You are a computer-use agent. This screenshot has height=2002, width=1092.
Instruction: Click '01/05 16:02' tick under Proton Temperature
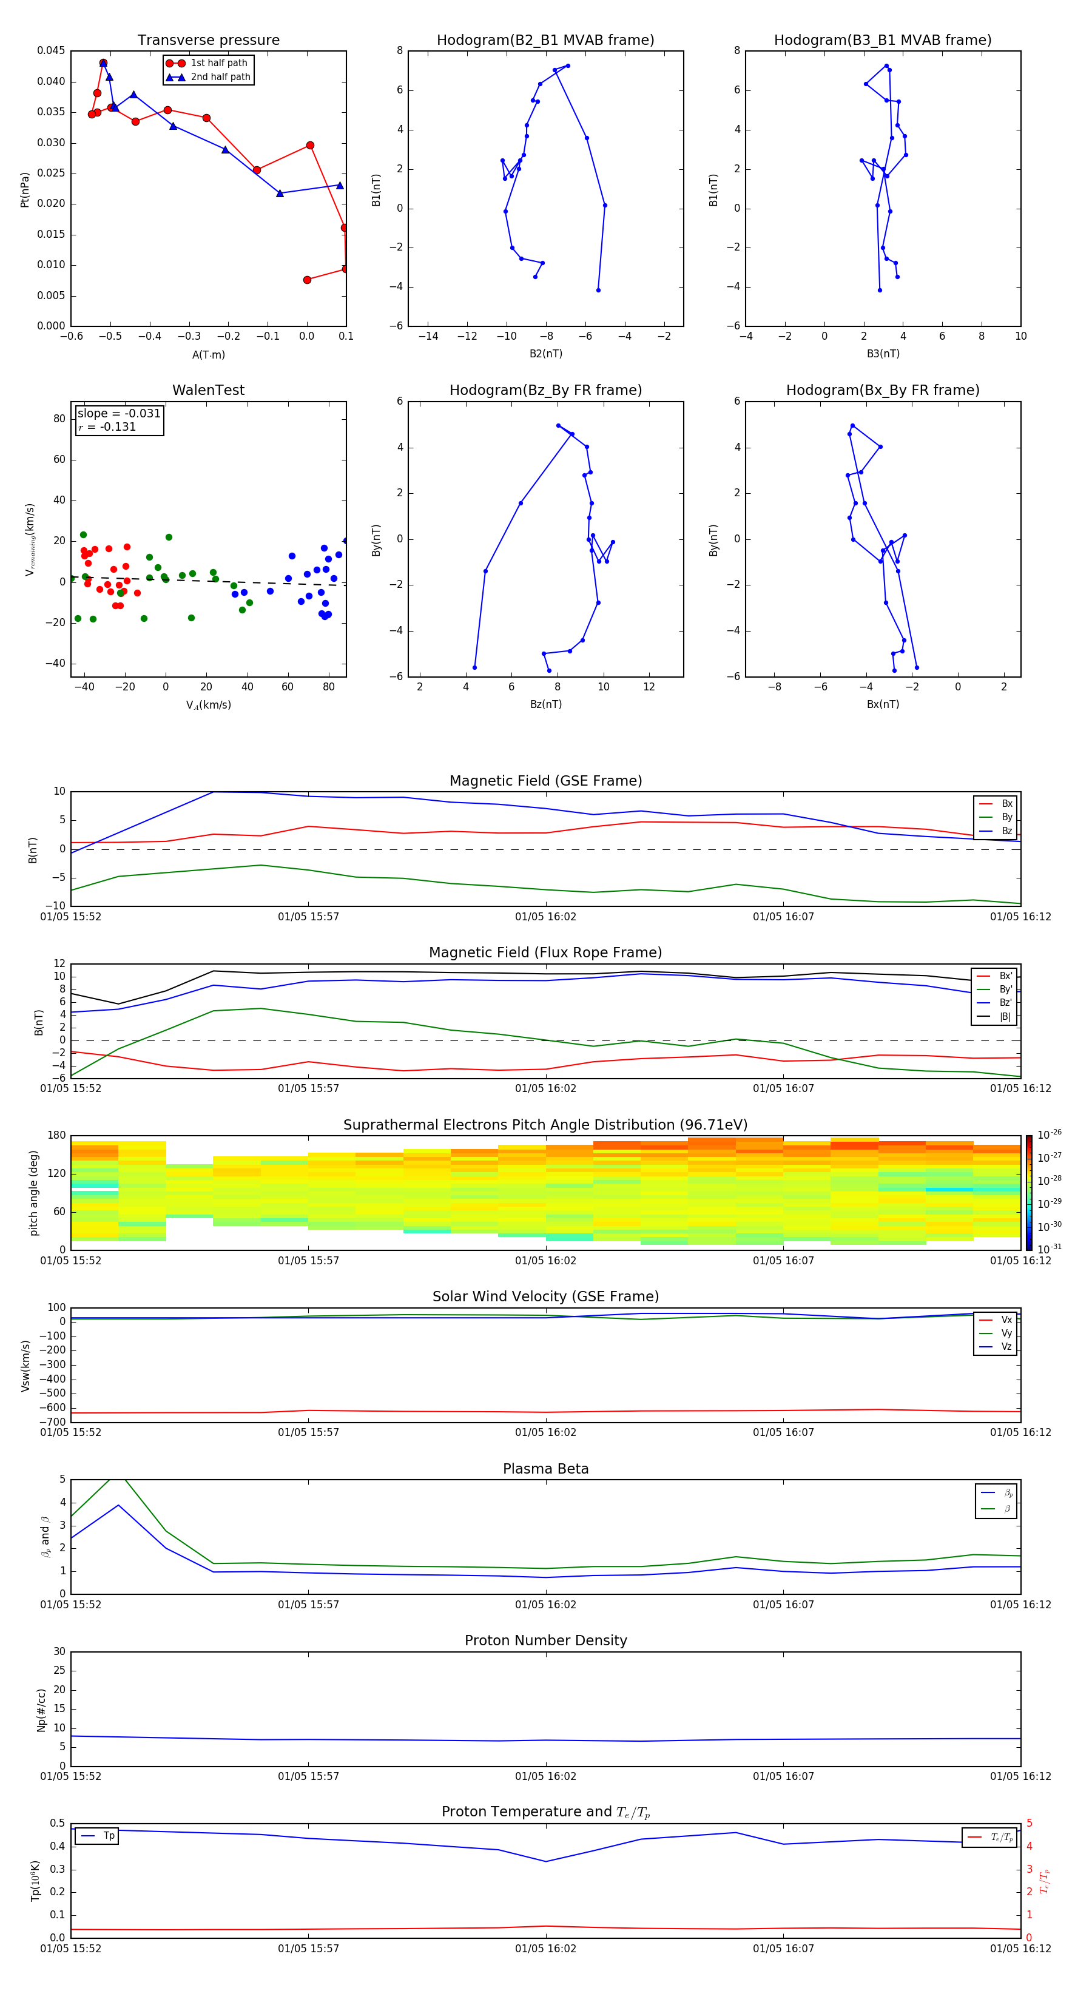coord(545,1949)
